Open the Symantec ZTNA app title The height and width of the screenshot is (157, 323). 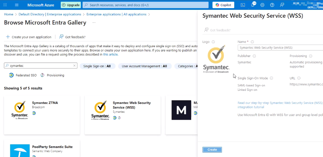coord(45,103)
